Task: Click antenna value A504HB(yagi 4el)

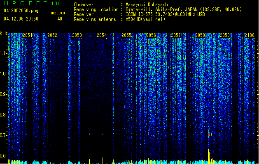Action: [145, 19]
